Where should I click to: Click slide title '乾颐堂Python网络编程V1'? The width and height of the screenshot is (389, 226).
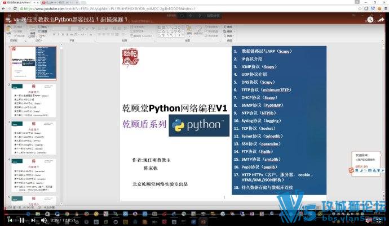pos(175,109)
